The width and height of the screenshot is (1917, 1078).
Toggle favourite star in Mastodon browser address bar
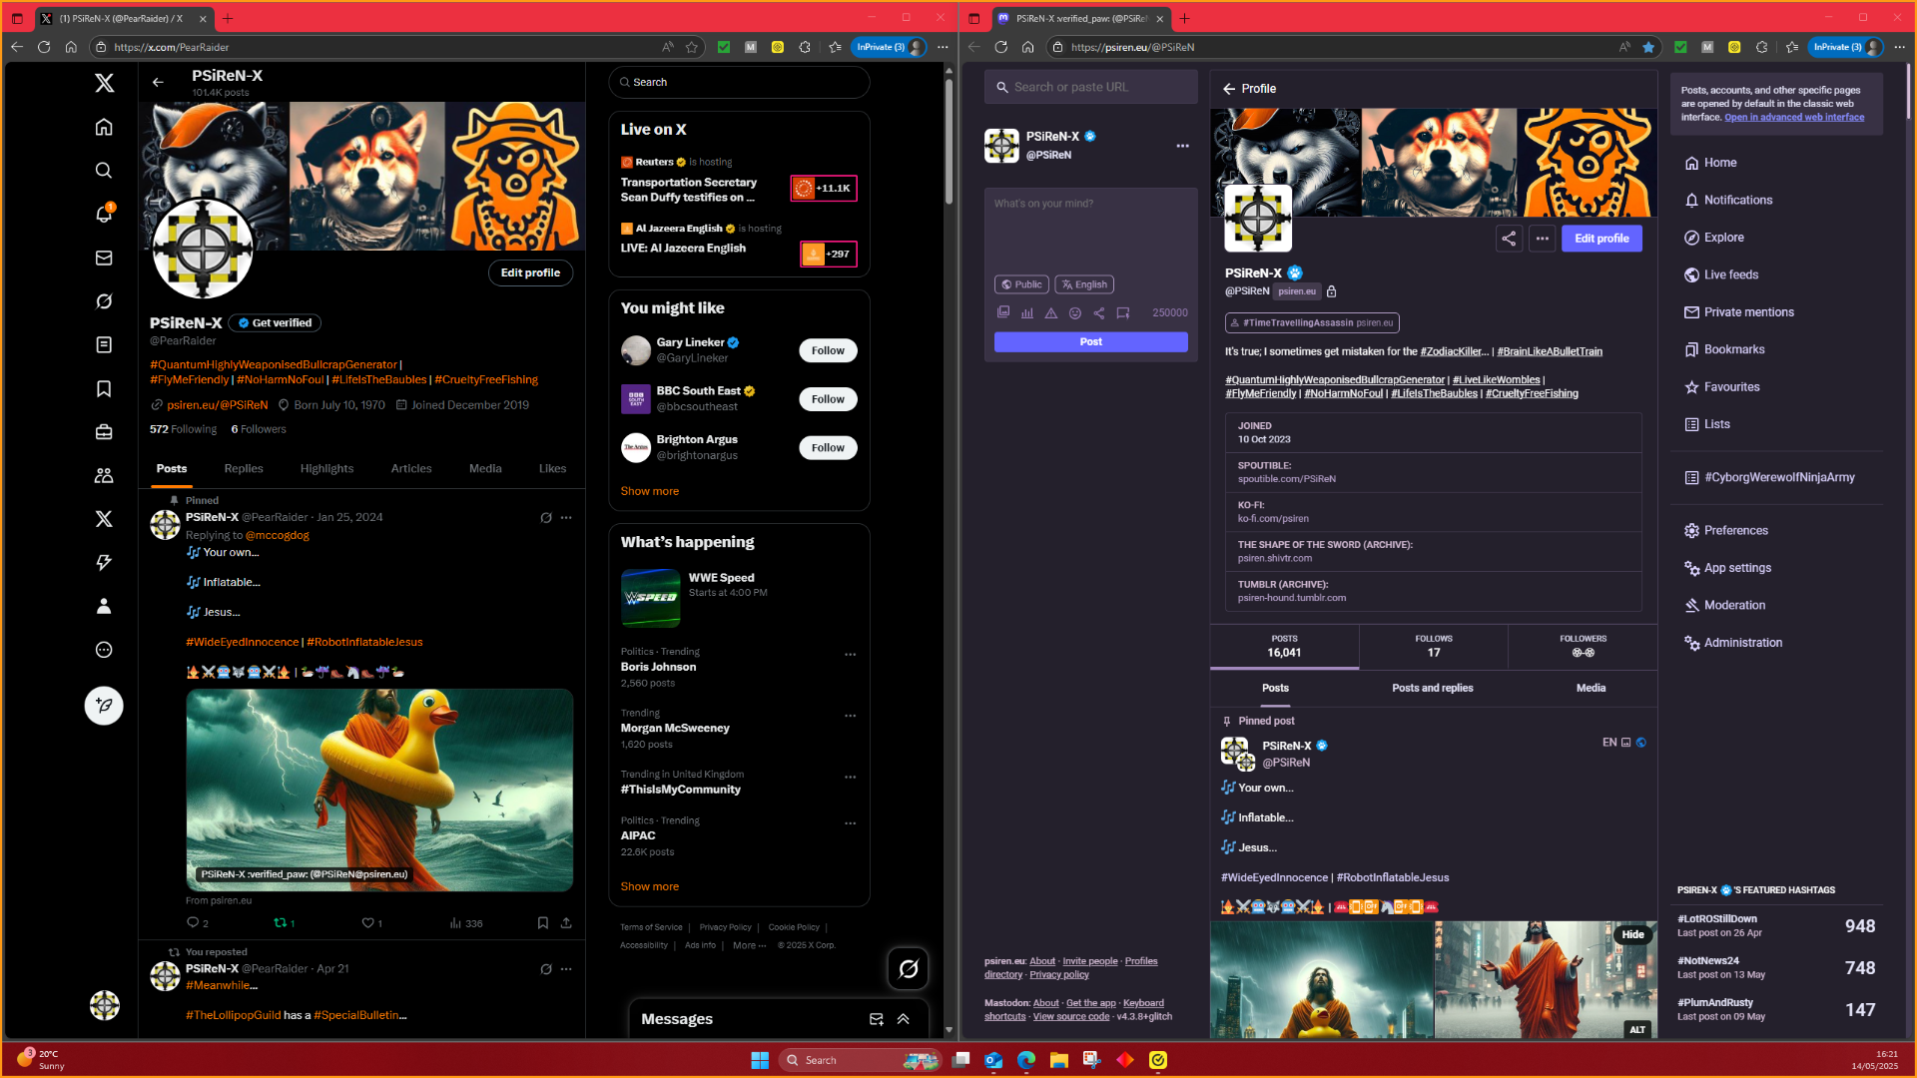(1648, 47)
